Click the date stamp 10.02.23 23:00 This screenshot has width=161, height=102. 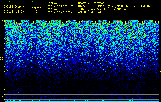coord(13,12)
